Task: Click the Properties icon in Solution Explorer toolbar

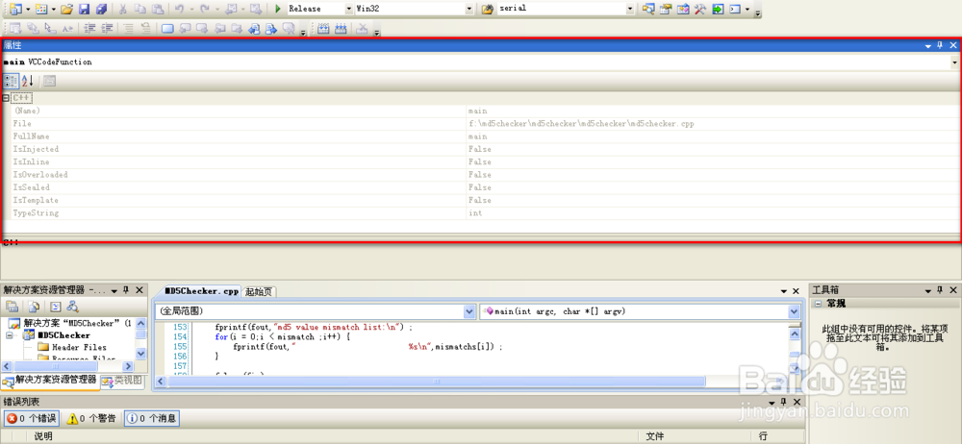Action: click(13, 307)
